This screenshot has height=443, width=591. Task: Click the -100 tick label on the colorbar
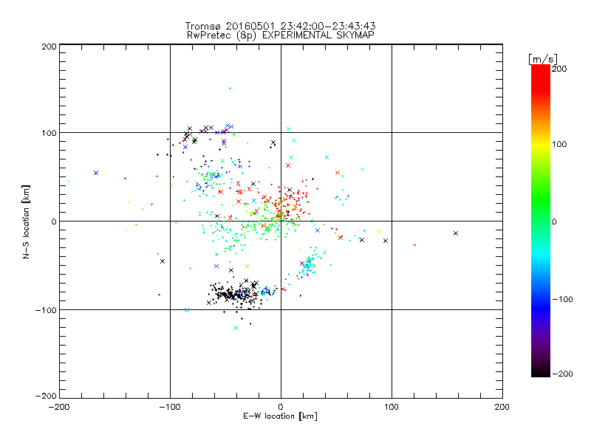pos(562,300)
